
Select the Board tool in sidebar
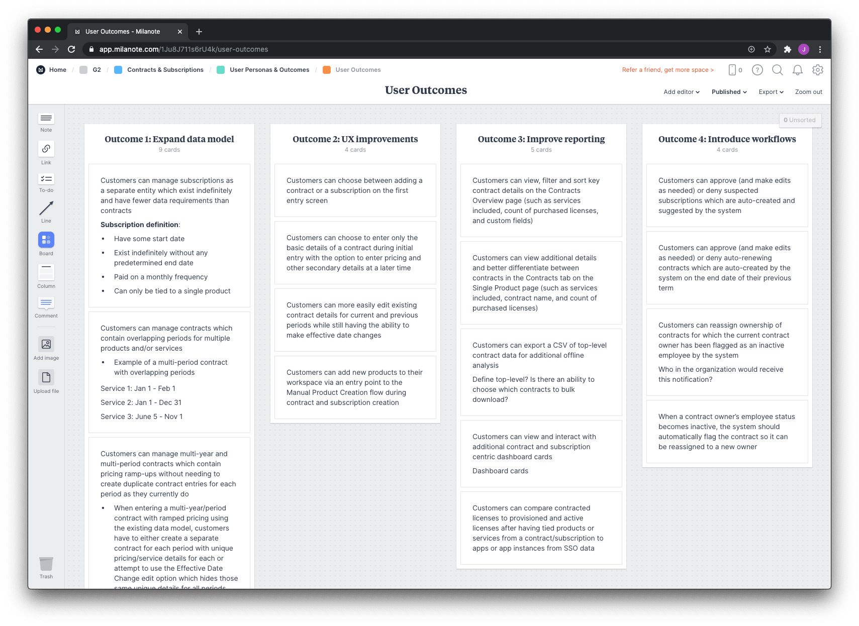point(46,244)
